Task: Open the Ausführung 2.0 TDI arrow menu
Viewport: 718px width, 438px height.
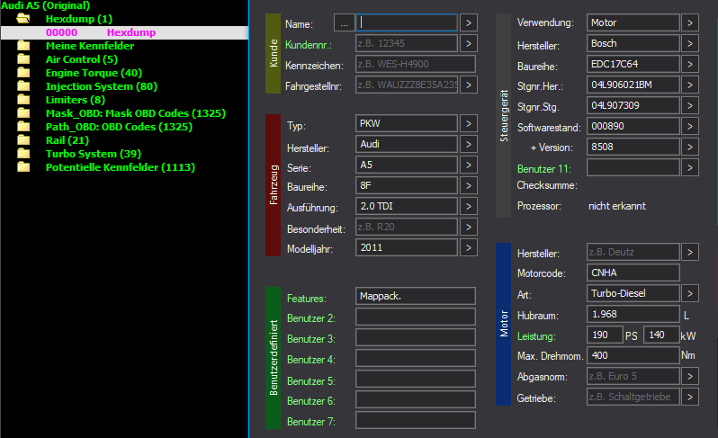Action: tap(469, 206)
